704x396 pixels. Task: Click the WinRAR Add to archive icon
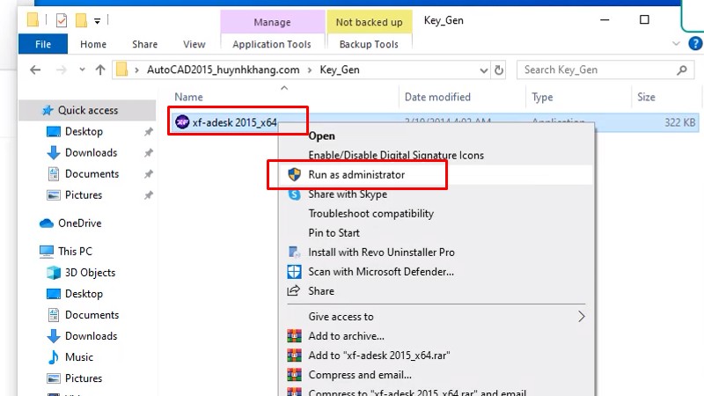pos(294,336)
